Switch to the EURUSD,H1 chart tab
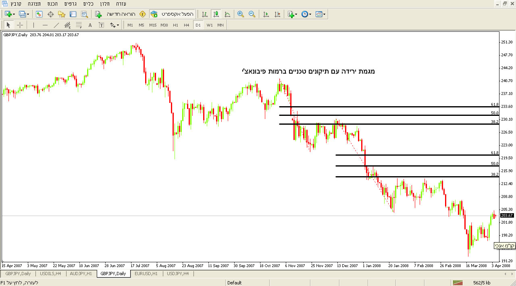Screen dimensions: 516x286 (147, 274)
